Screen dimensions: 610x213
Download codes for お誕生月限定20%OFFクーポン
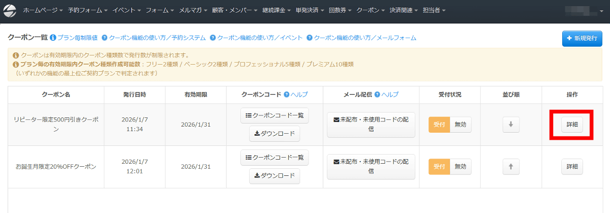point(274,176)
